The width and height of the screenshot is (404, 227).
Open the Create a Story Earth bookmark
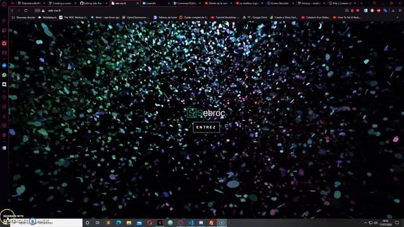pyautogui.click(x=283, y=18)
